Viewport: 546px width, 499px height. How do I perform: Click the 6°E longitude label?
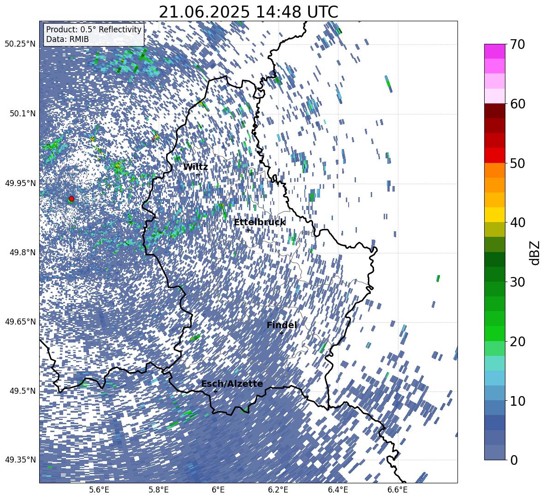coord(218,490)
